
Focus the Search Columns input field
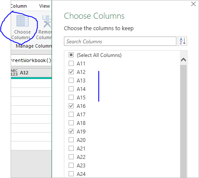coord(120,41)
